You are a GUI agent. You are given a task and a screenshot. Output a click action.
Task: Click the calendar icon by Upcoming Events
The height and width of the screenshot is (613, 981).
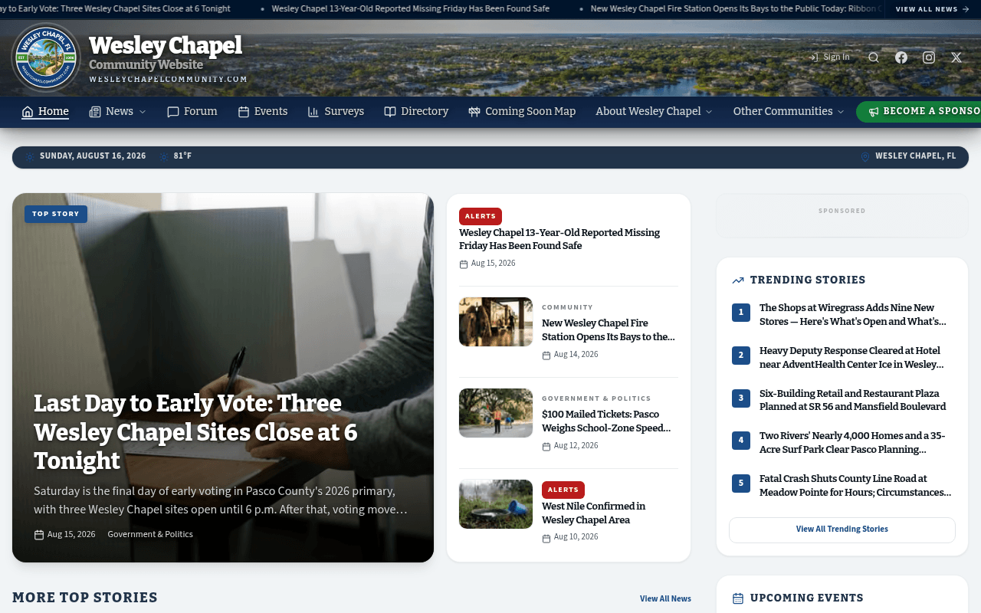click(738, 598)
